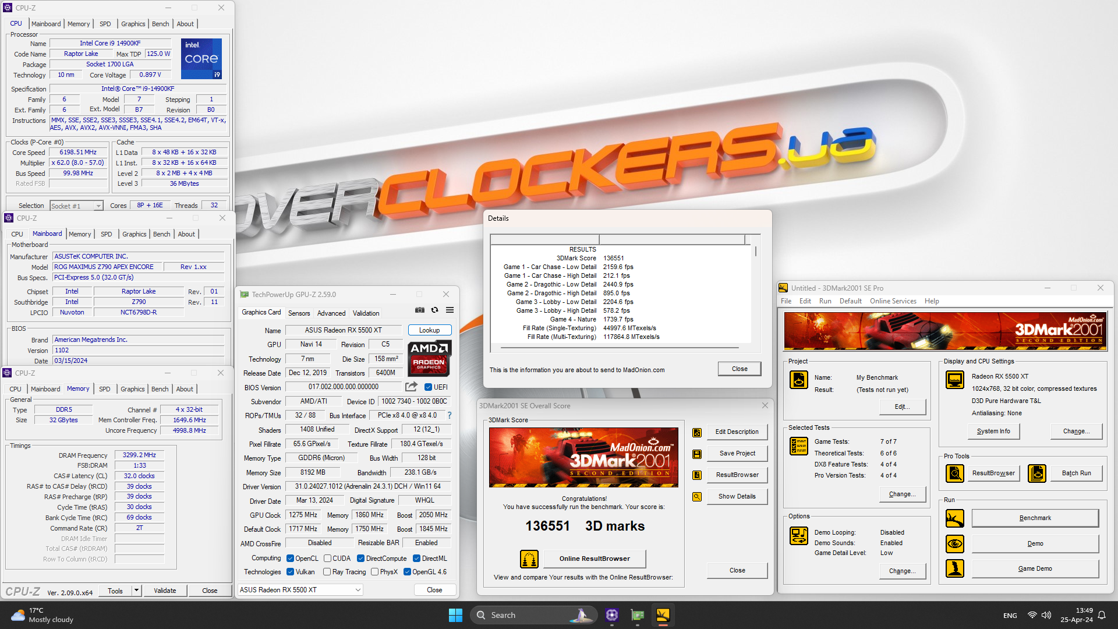The width and height of the screenshot is (1118, 629).
Task: Click the Game Demo icon
Action: [955, 568]
